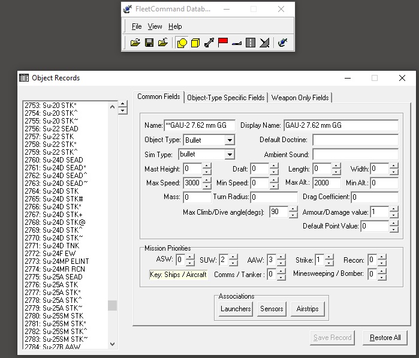Expand the Sim Type dropdown
The height and width of the screenshot is (358, 419).
pos(230,154)
